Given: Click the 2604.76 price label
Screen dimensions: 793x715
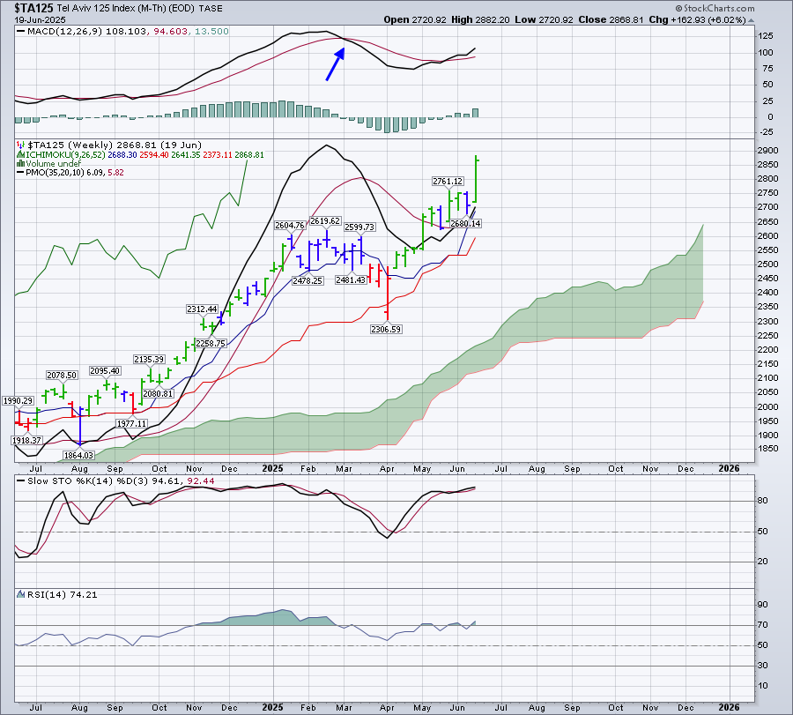Looking at the screenshot, I should pyautogui.click(x=290, y=225).
